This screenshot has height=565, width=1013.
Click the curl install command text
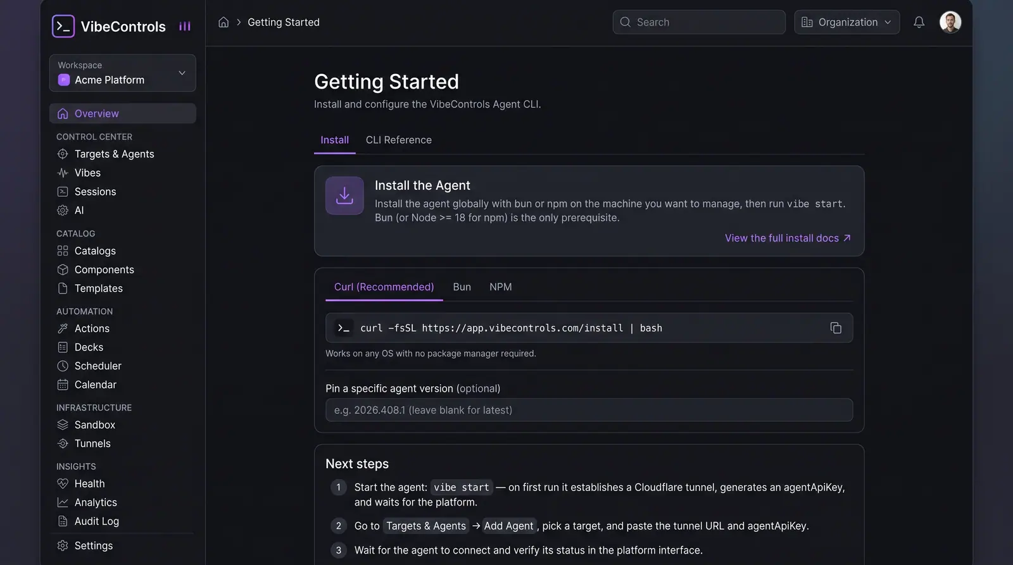tap(512, 328)
